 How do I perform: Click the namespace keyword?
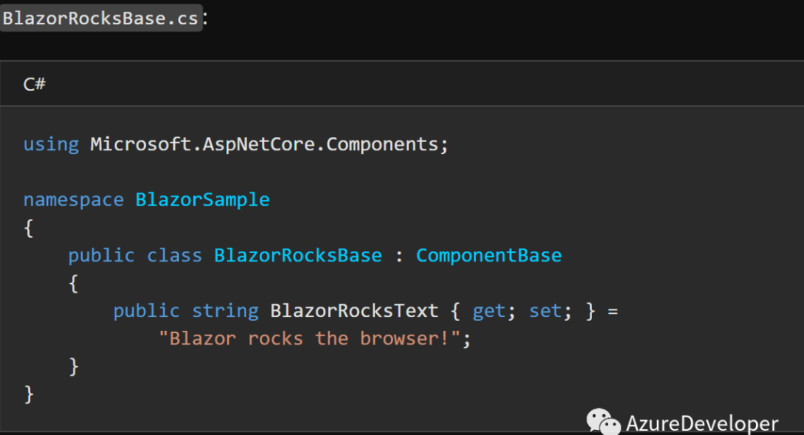(74, 200)
